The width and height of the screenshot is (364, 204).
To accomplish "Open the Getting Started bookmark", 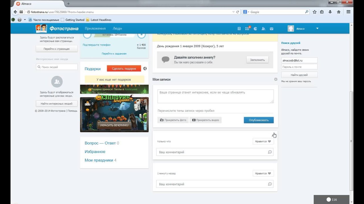I will (x=73, y=20).
